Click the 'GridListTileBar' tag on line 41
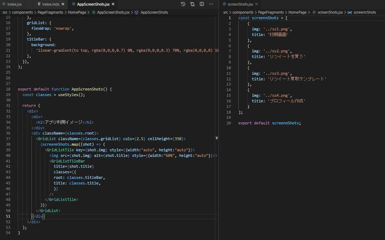The height and width of the screenshot is (240, 385). point(68,161)
